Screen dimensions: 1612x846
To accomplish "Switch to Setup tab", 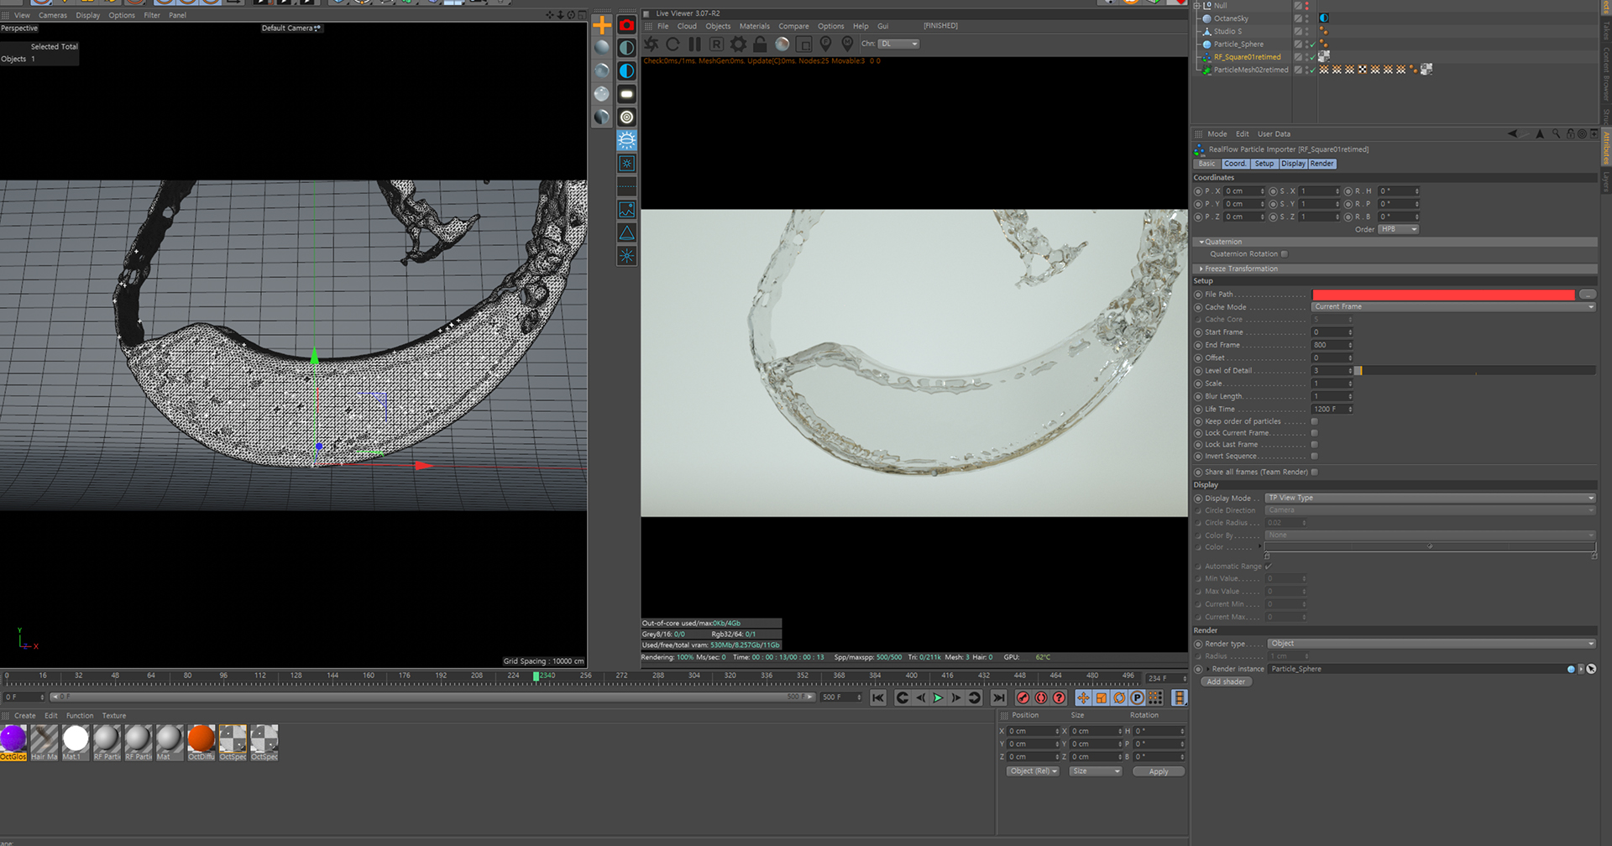I will click(x=1264, y=164).
